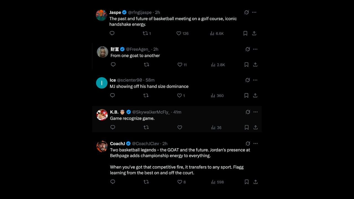354x199 pixels.
Task: Repost Ice's hand size dominance tweet
Action: [x=146, y=95]
